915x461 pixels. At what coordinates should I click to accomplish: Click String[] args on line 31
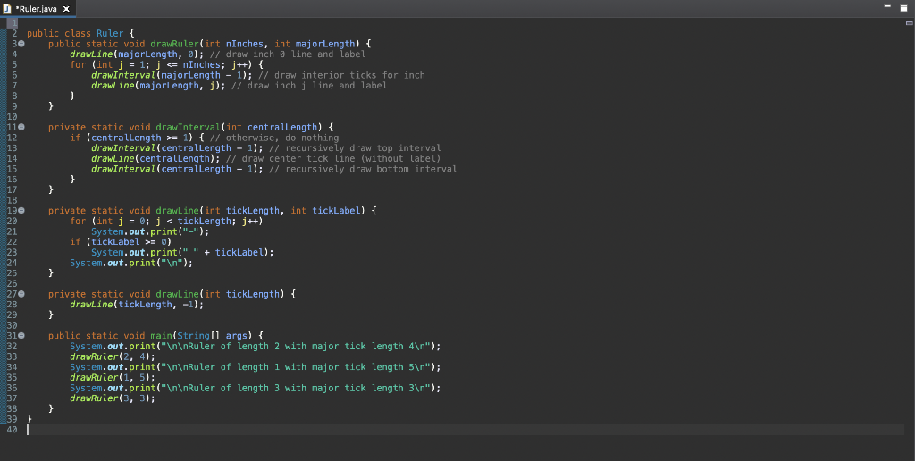[212, 336]
